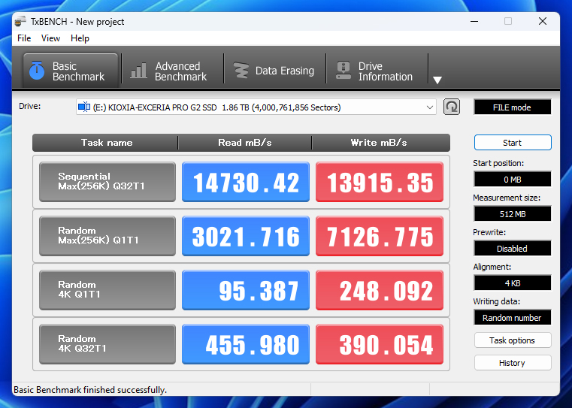Open the Basic Benchmark tab
Viewport: 572px width, 408px height.
[71, 71]
